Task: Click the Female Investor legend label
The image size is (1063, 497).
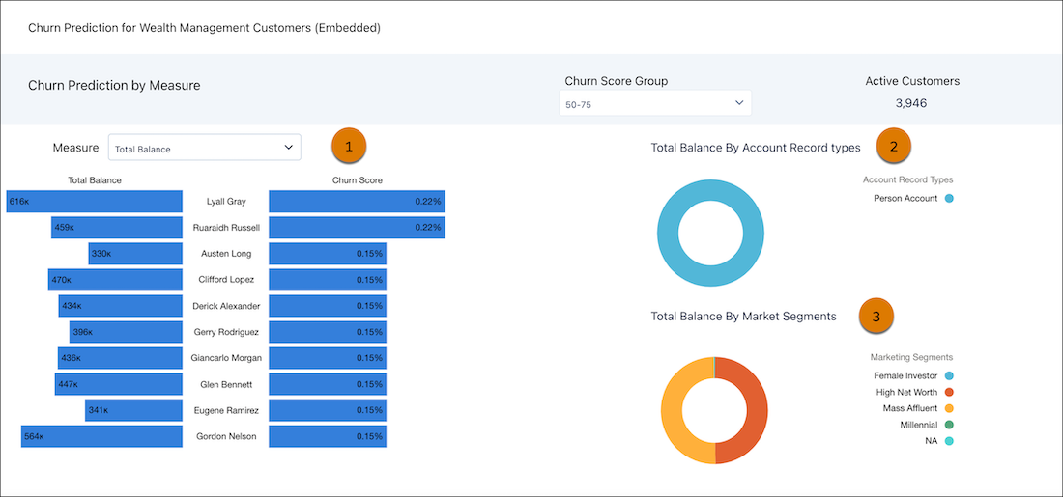Action: (905, 375)
